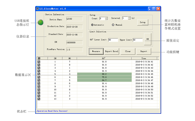
Task: Uncheck the checkbox for row SN 13
Action: (x=39, y=99)
